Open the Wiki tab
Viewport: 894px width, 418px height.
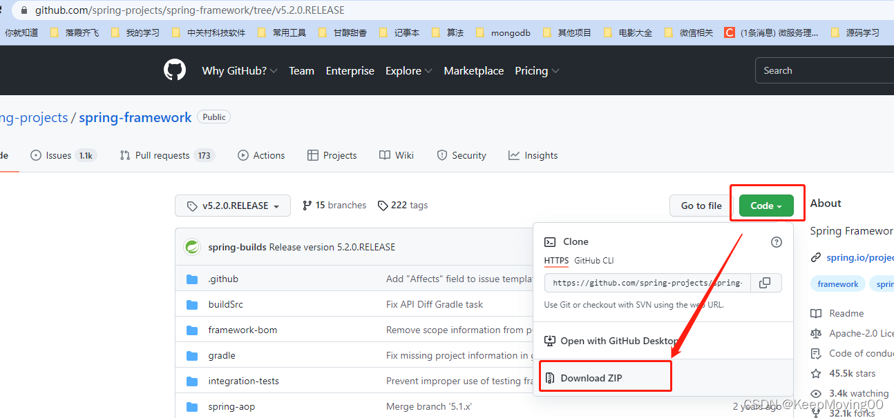(x=397, y=155)
